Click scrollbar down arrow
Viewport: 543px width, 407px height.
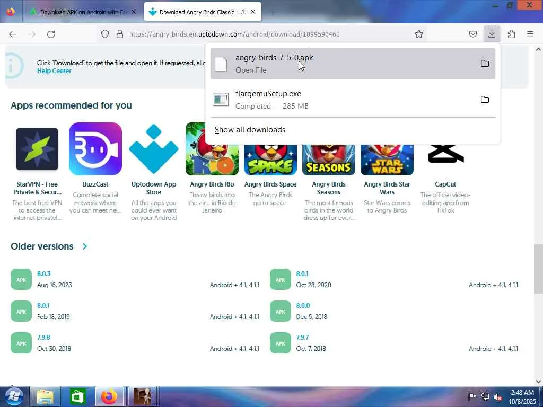[538, 382]
